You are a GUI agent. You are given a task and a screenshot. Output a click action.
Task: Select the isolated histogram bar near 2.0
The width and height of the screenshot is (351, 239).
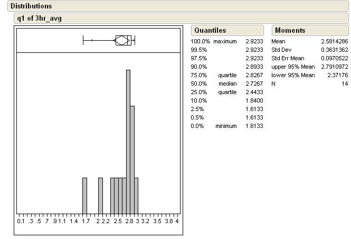[x=100, y=195]
